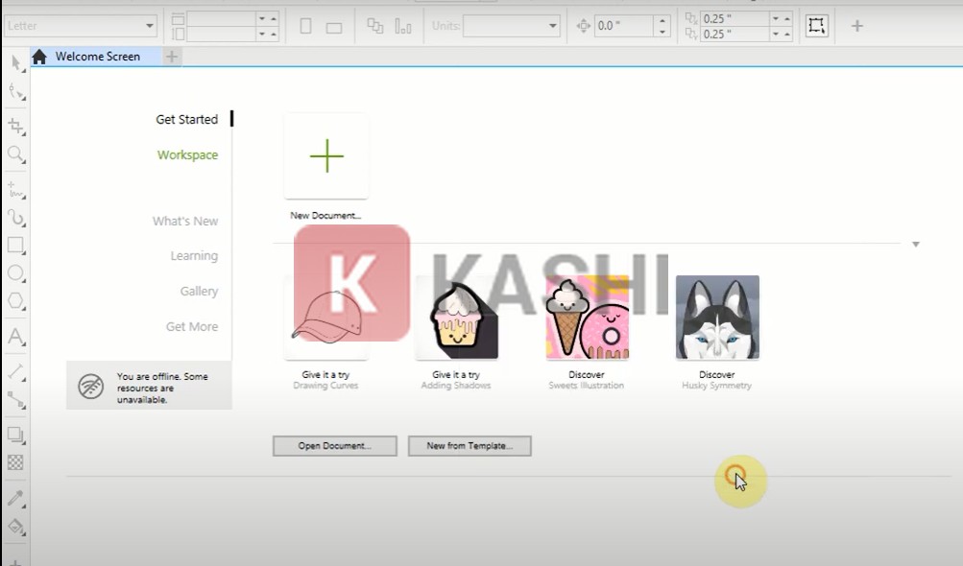Switch to the Welcome Screen tab
Screen dimensions: 963x566
point(96,57)
